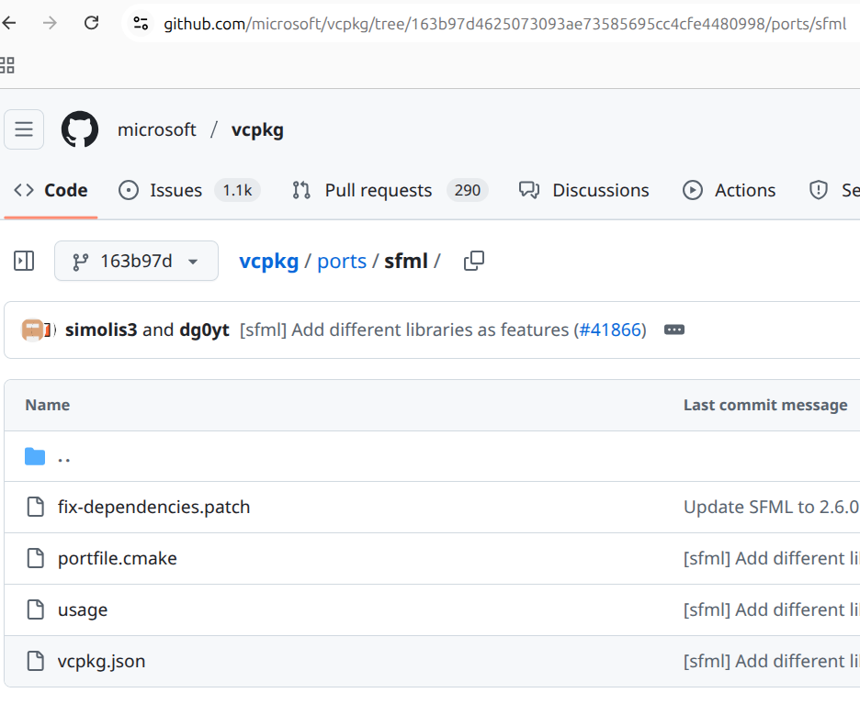Image resolution: width=860 pixels, height=704 pixels.
Task: Click the Pull requests branch icon
Action: tap(301, 190)
